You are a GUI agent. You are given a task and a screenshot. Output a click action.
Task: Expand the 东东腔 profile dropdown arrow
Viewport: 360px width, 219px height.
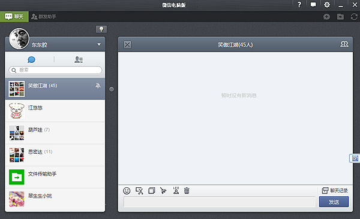[99, 44]
